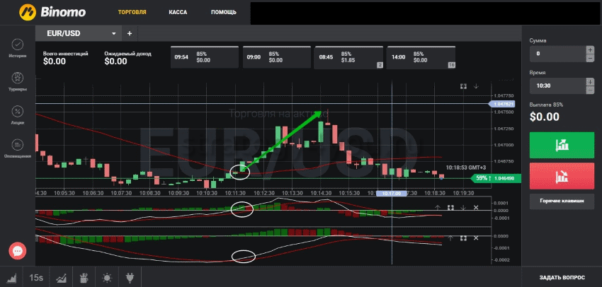Switch to the КАССА menu item
The height and width of the screenshot is (287, 602).
click(178, 13)
